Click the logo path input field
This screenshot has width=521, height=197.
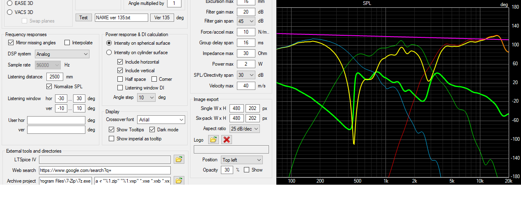click(231, 149)
